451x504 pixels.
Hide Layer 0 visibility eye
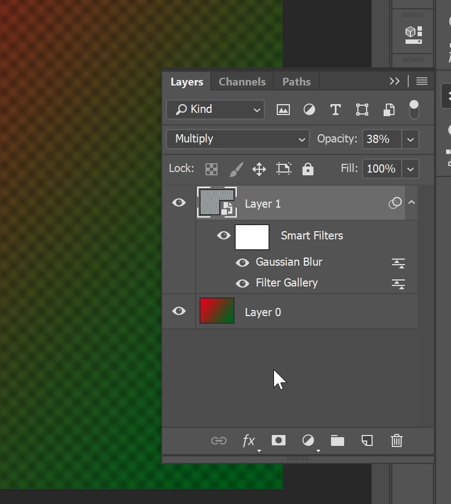(x=179, y=311)
